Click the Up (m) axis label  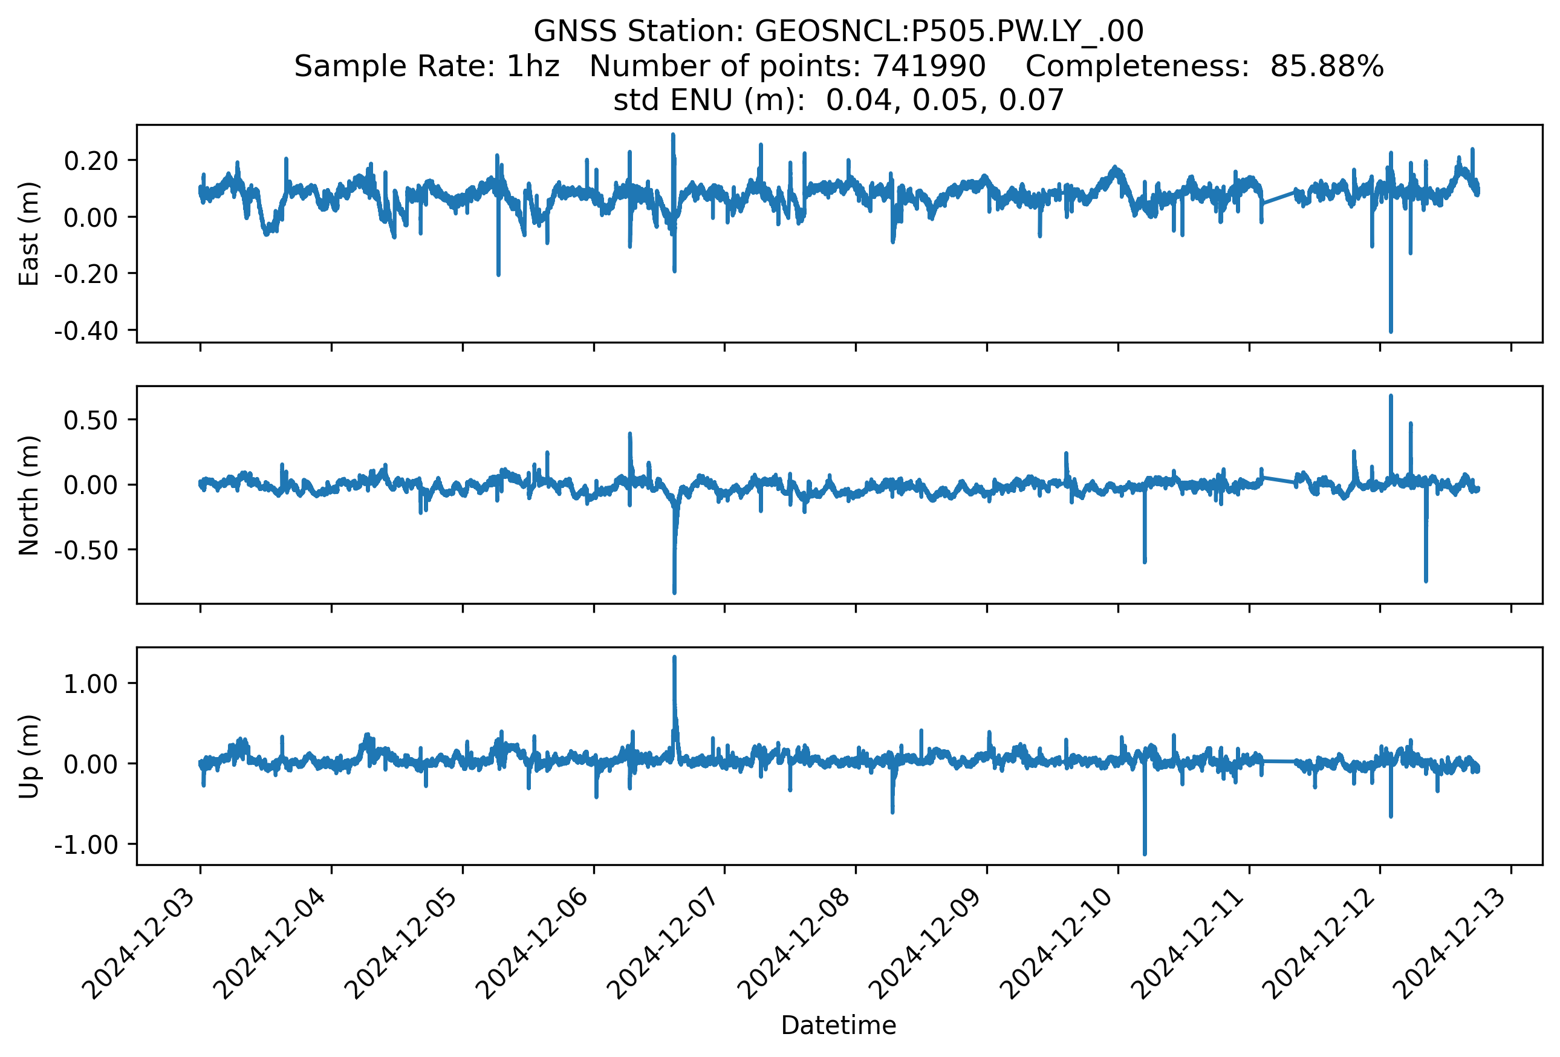(29, 756)
